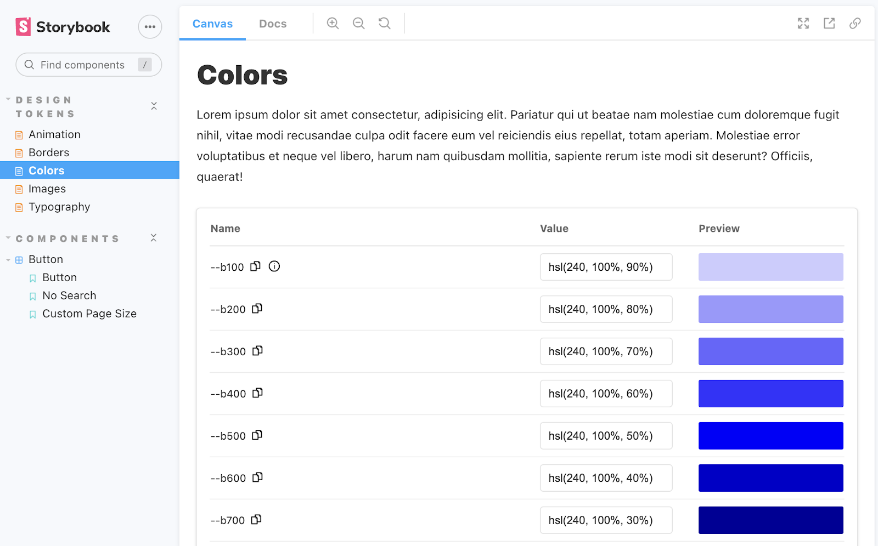Copy the --b700 token name
Viewport: 878px width, 546px height.
click(256, 520)
